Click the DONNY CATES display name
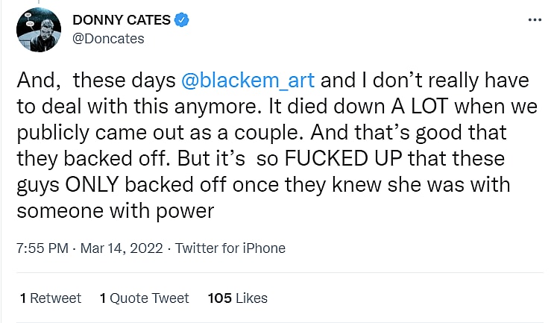The width and height of the screenshot is (554, 323). [x=121, y=20]
